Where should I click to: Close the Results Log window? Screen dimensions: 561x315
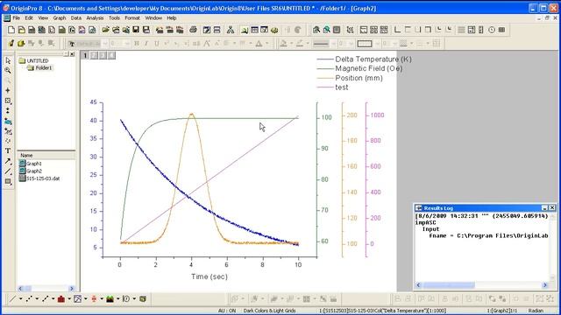(x=552, y=208)
